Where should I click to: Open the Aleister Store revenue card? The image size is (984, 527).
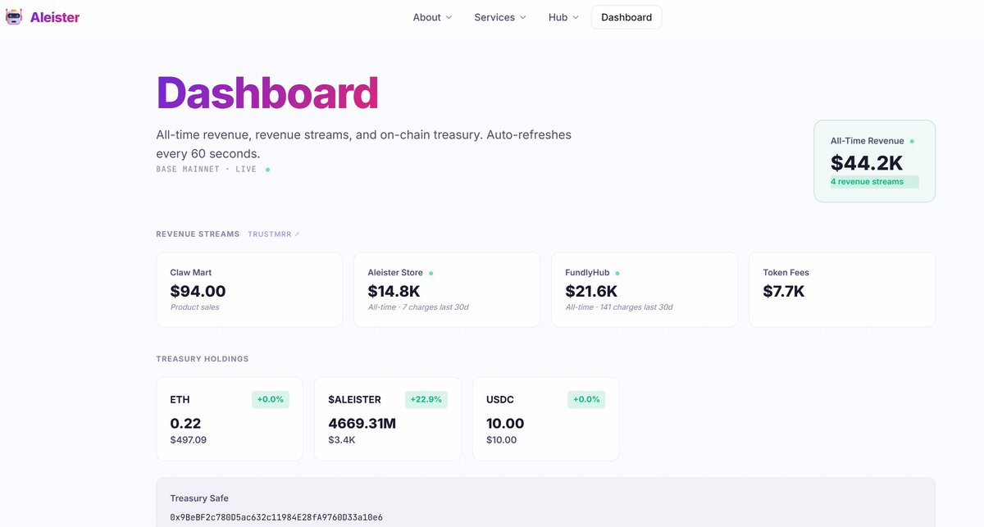tap(447, 289)
